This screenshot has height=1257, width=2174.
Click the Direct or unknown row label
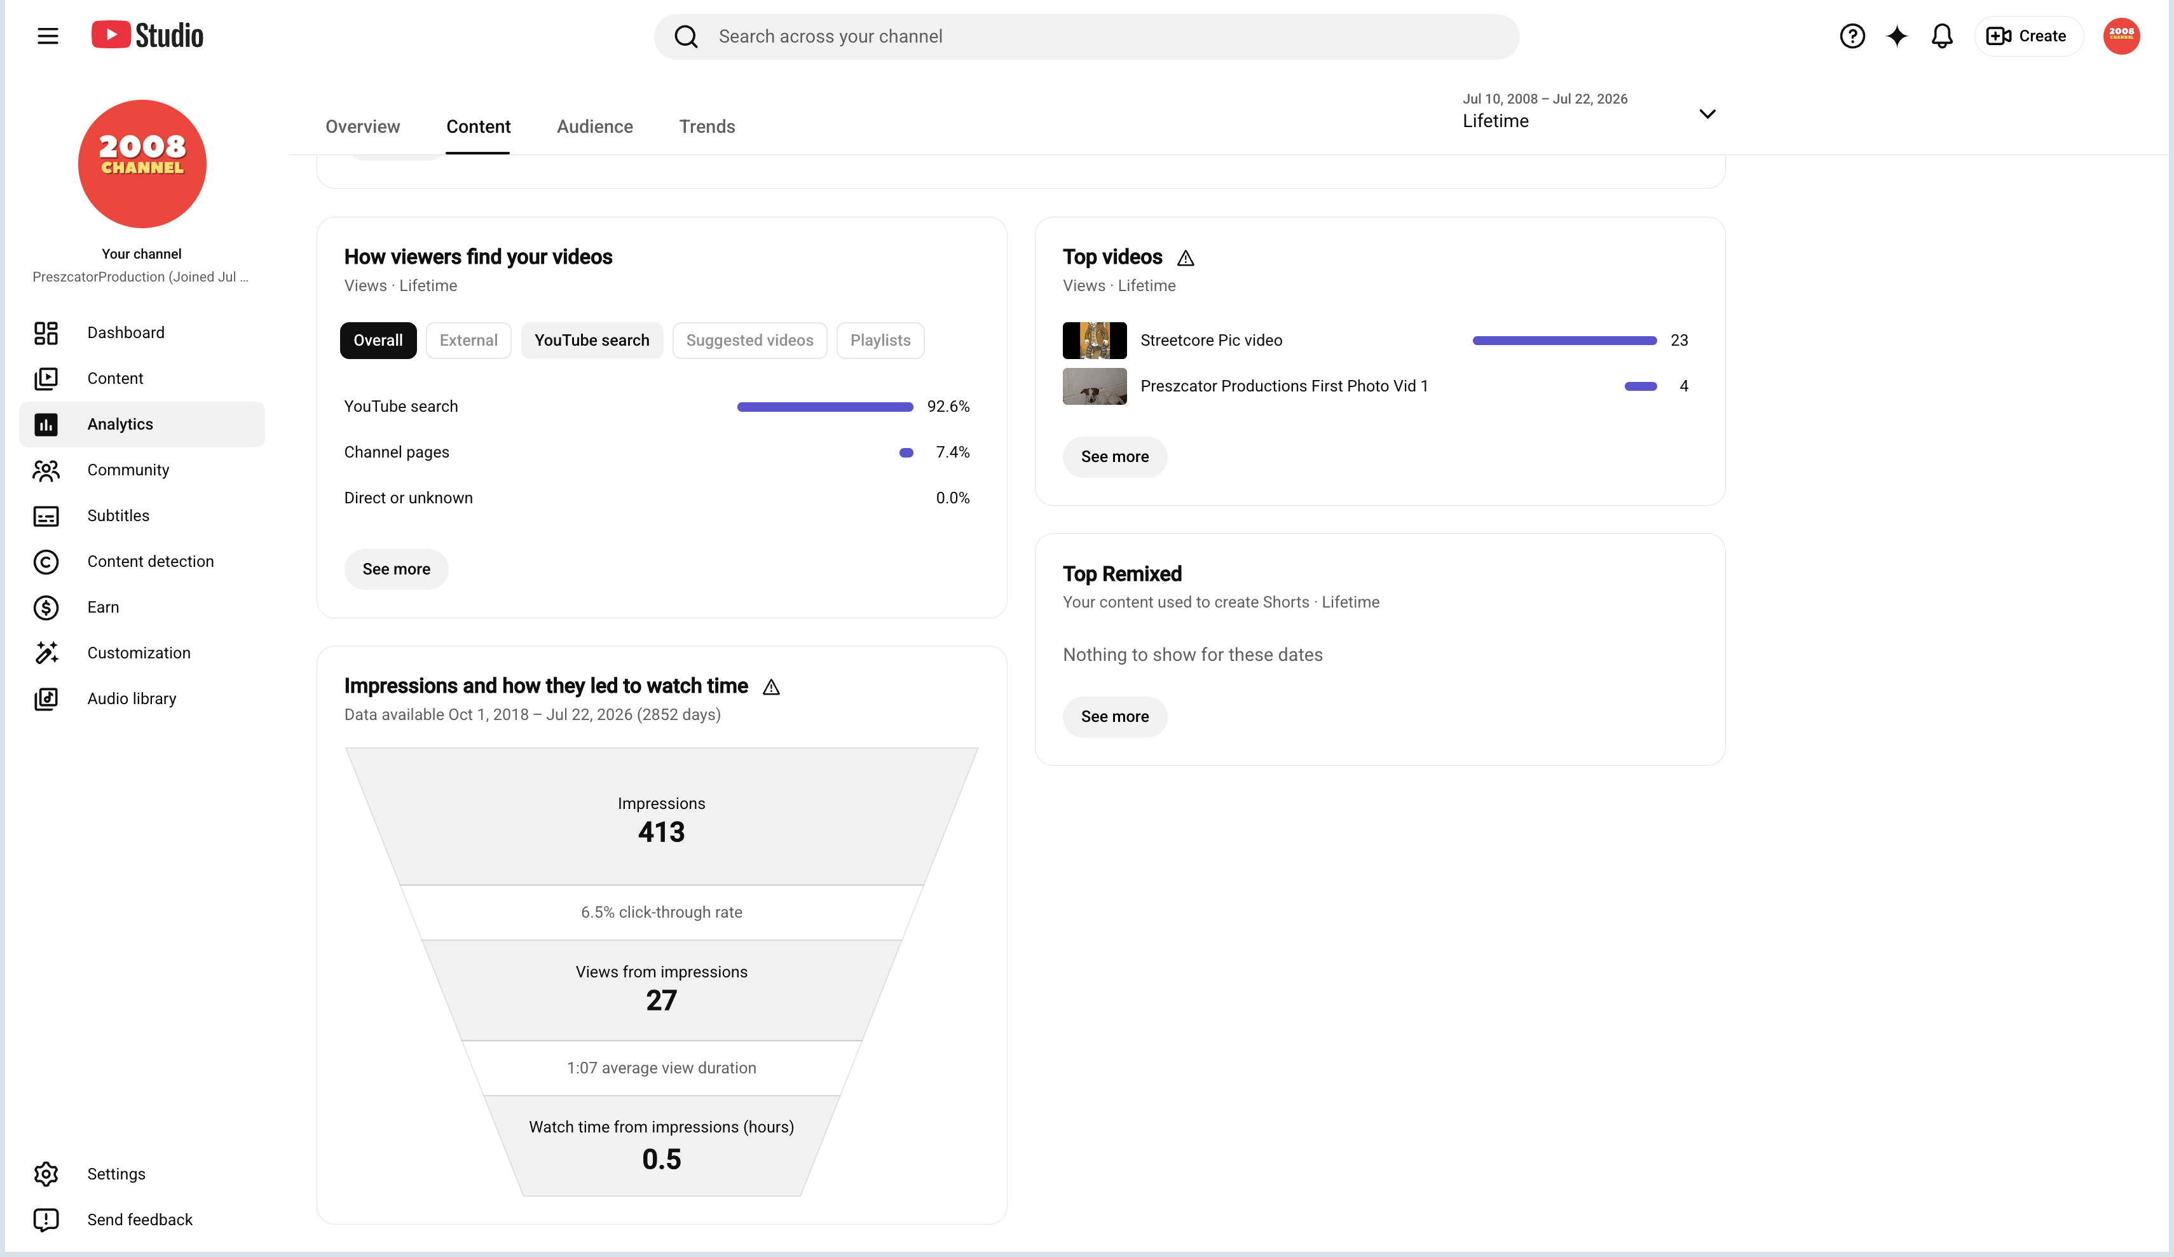[408, 499]
